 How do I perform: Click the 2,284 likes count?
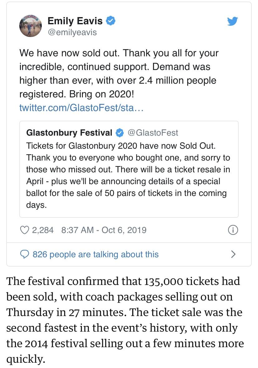click(x=43, y=230)
